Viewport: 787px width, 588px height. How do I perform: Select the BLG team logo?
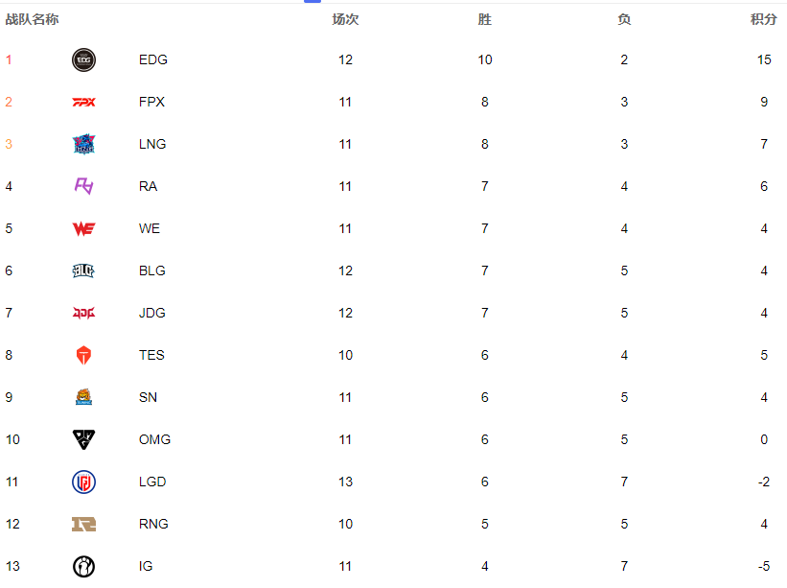pos(83,270)
